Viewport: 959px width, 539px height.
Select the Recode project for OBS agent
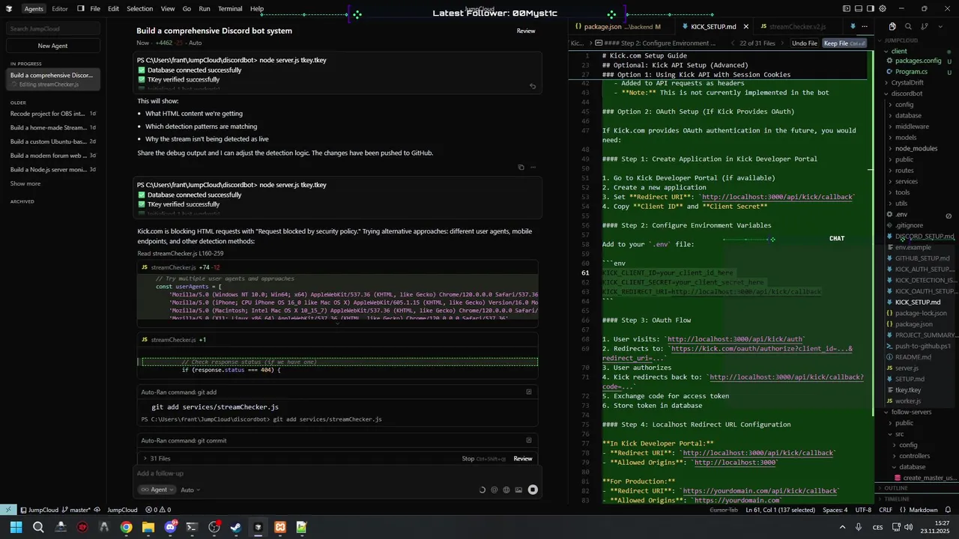tap(52, 114)
